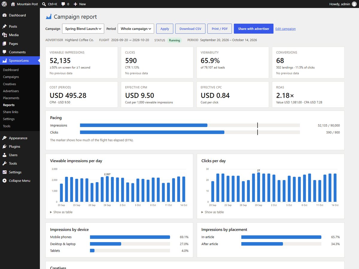
Task: Click the Comments icon in sidebar
Action: (4, 52)
